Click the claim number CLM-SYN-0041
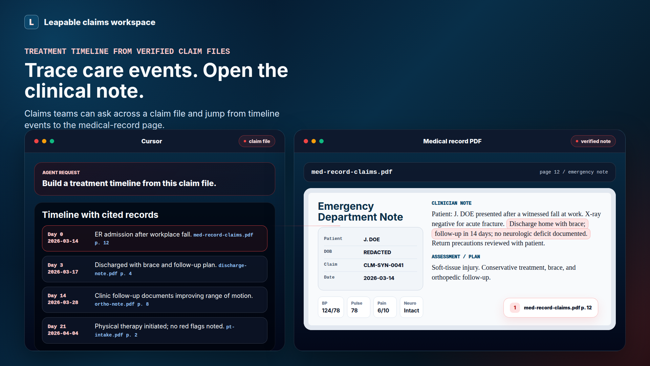The width and height of the screenshot is (650, 366). pos(383,265)
